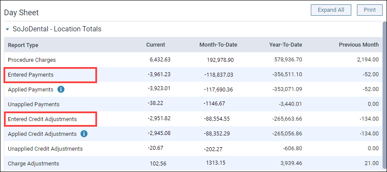Click the Year-To-Date column header
The image size is (387, 172).
pos(286,45)
